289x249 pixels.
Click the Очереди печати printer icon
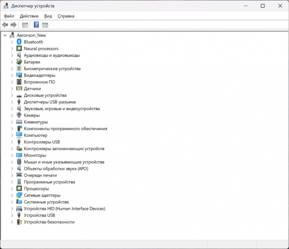point(19,175)
